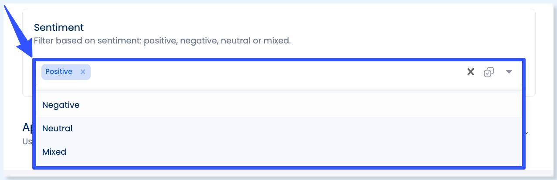Click the sentiment filter description text
The image size is (557, 180).
[162, 41]
